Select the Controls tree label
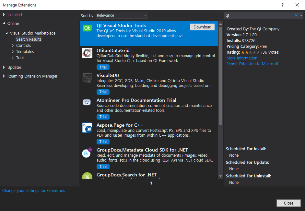The height and width of the screenshot is (211, 305). point(24,45)
